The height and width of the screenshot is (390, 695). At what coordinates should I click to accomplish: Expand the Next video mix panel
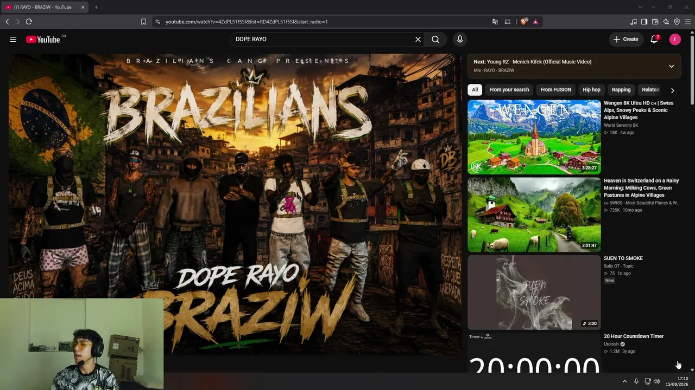pyautogui.click(x=672, y=66)
